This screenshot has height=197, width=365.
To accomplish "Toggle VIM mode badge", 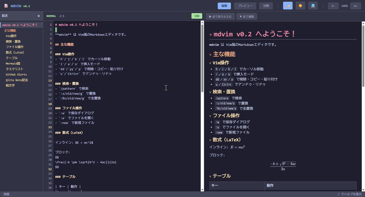I will pyautogui.click(x=197, y=16).
